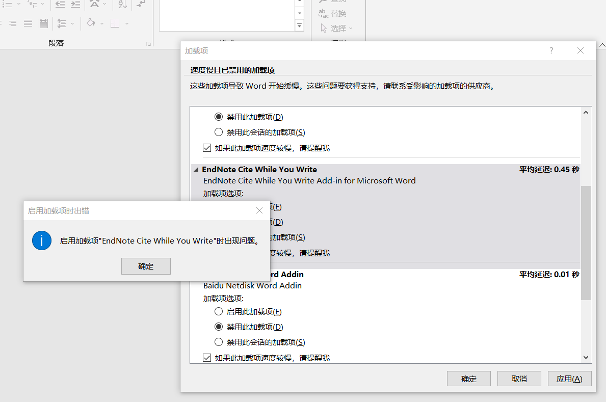Open the Borders dropdown arrow
606x402 pixels.
[127, 23]
